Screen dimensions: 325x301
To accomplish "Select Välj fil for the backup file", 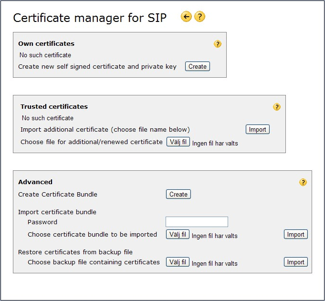I will coord(178,262).
